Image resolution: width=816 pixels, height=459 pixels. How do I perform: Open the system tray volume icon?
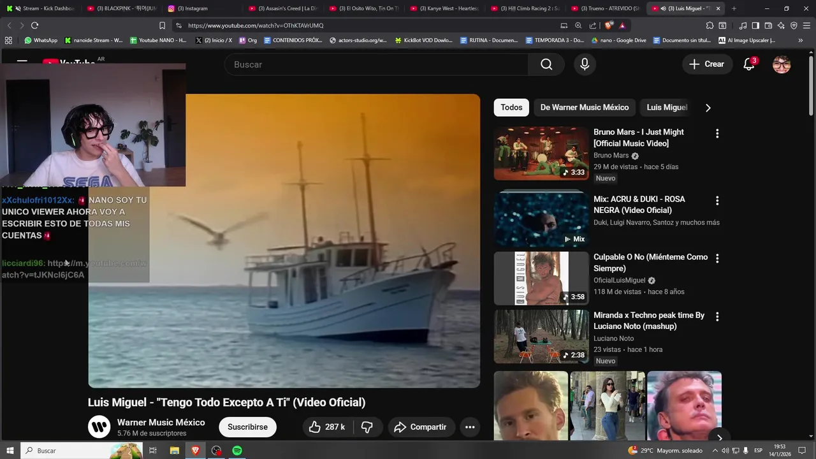click(725, 451)
